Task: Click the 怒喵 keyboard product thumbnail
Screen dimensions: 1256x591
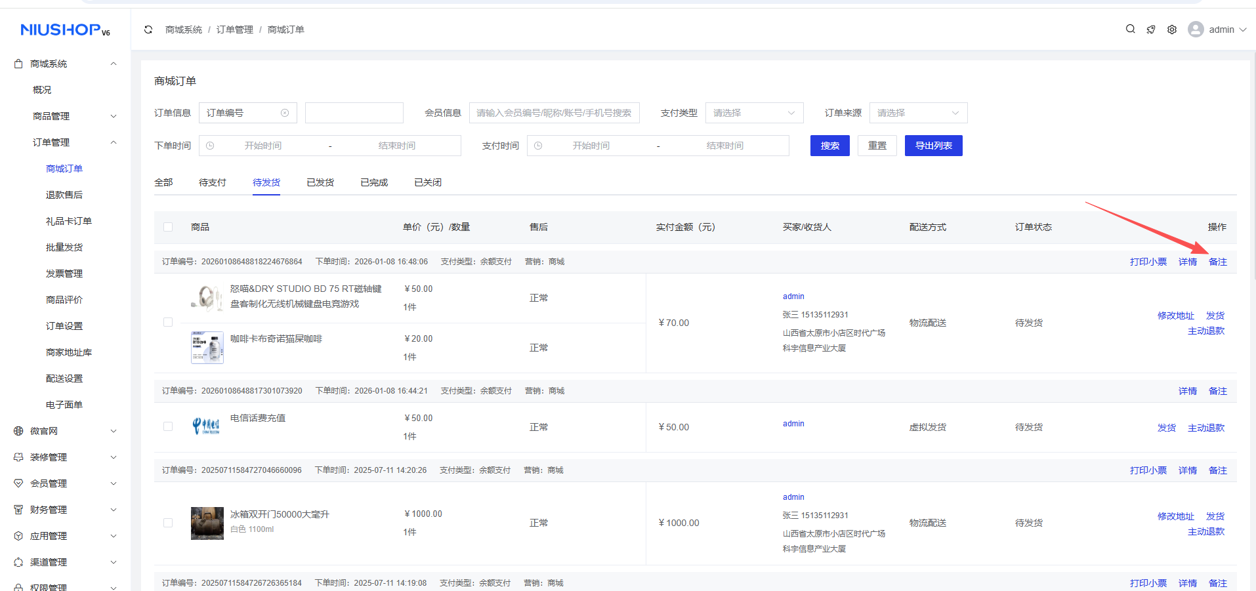Action: tap(207, 297)
